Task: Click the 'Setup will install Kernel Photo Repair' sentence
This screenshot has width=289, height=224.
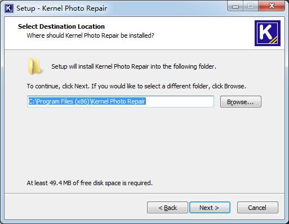Action: click(x=134, y=66)
